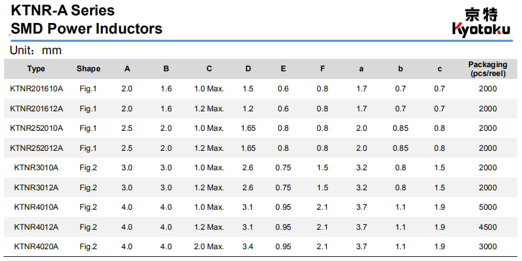Select the Shape column header

[x=88, y=69]
